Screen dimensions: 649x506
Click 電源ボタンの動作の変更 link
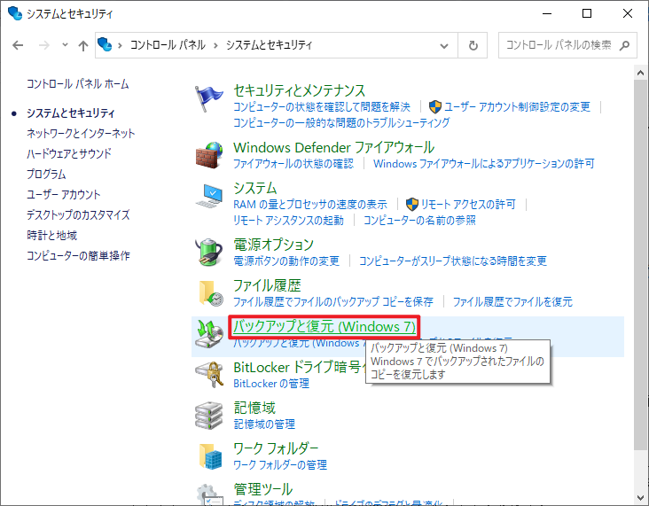[x=286, y=261]
